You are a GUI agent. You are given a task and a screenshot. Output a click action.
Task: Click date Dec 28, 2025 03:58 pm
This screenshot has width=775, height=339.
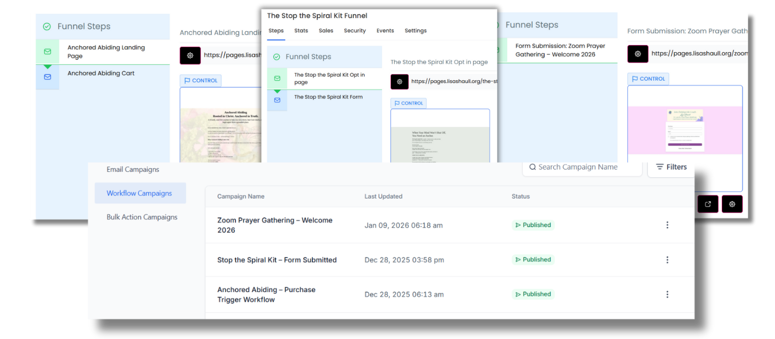click(404, 260)
